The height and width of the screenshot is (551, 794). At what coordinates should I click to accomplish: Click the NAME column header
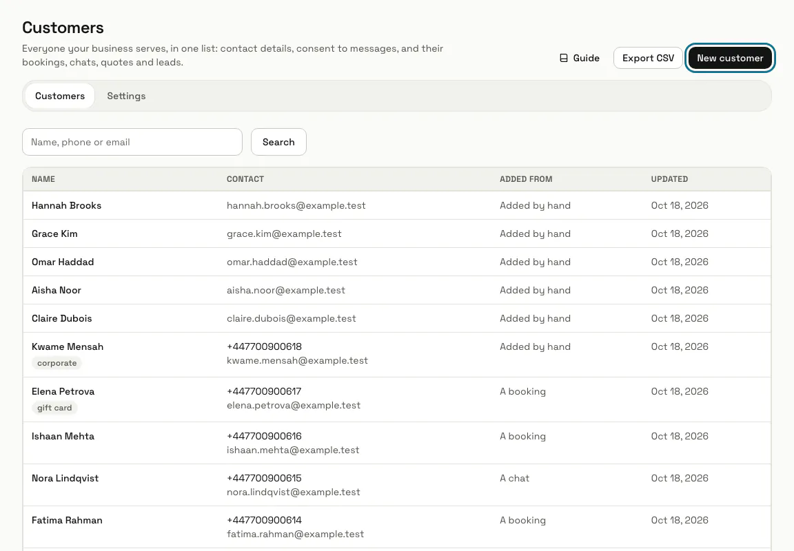tap(43, 179)
